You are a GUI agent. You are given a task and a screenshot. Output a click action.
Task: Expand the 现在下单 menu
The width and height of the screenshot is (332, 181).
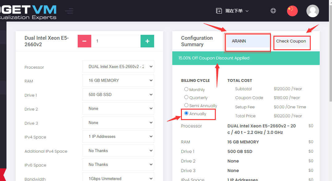[x=237, y=11]
